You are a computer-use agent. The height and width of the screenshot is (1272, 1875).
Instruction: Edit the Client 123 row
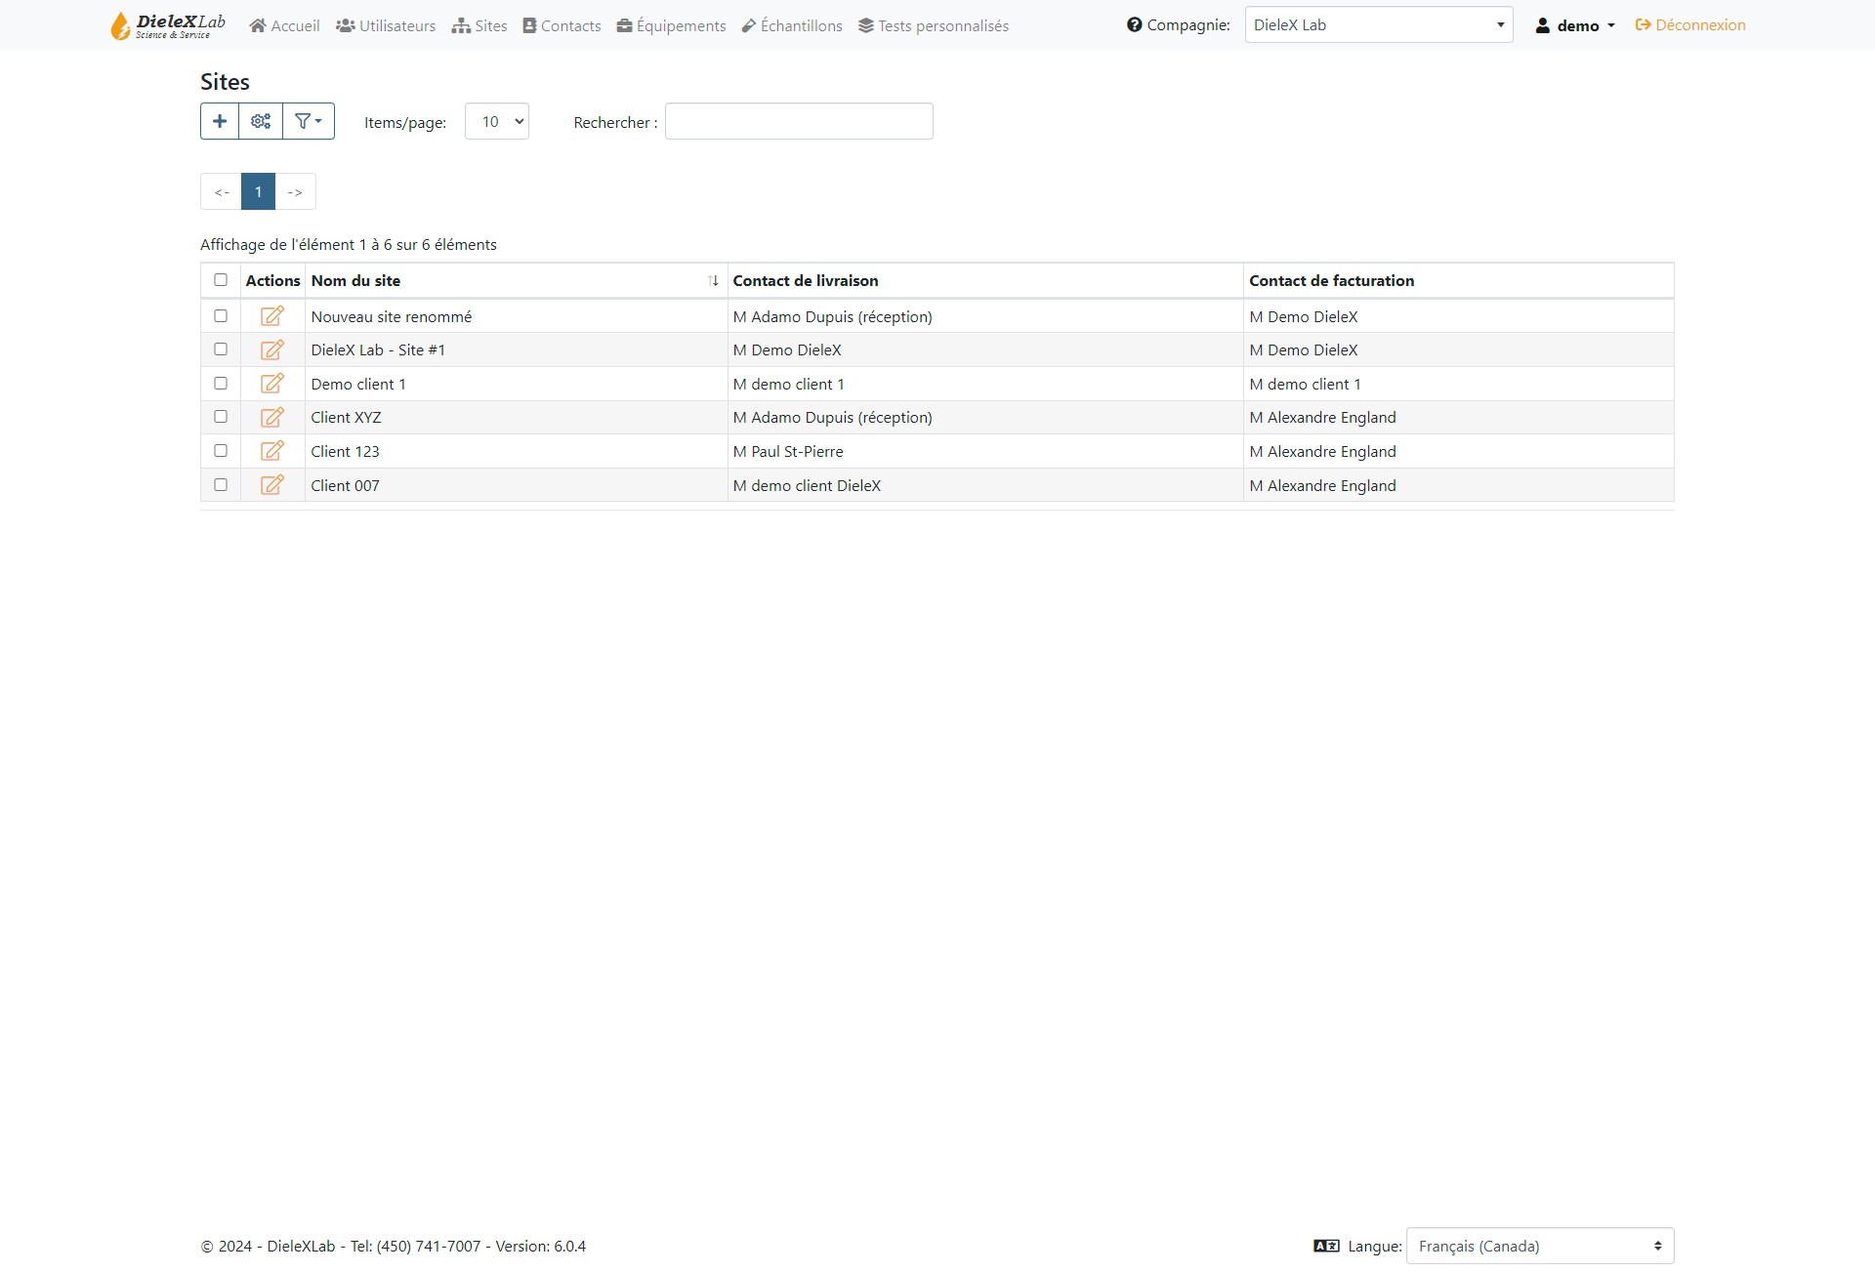coord(272,451)
